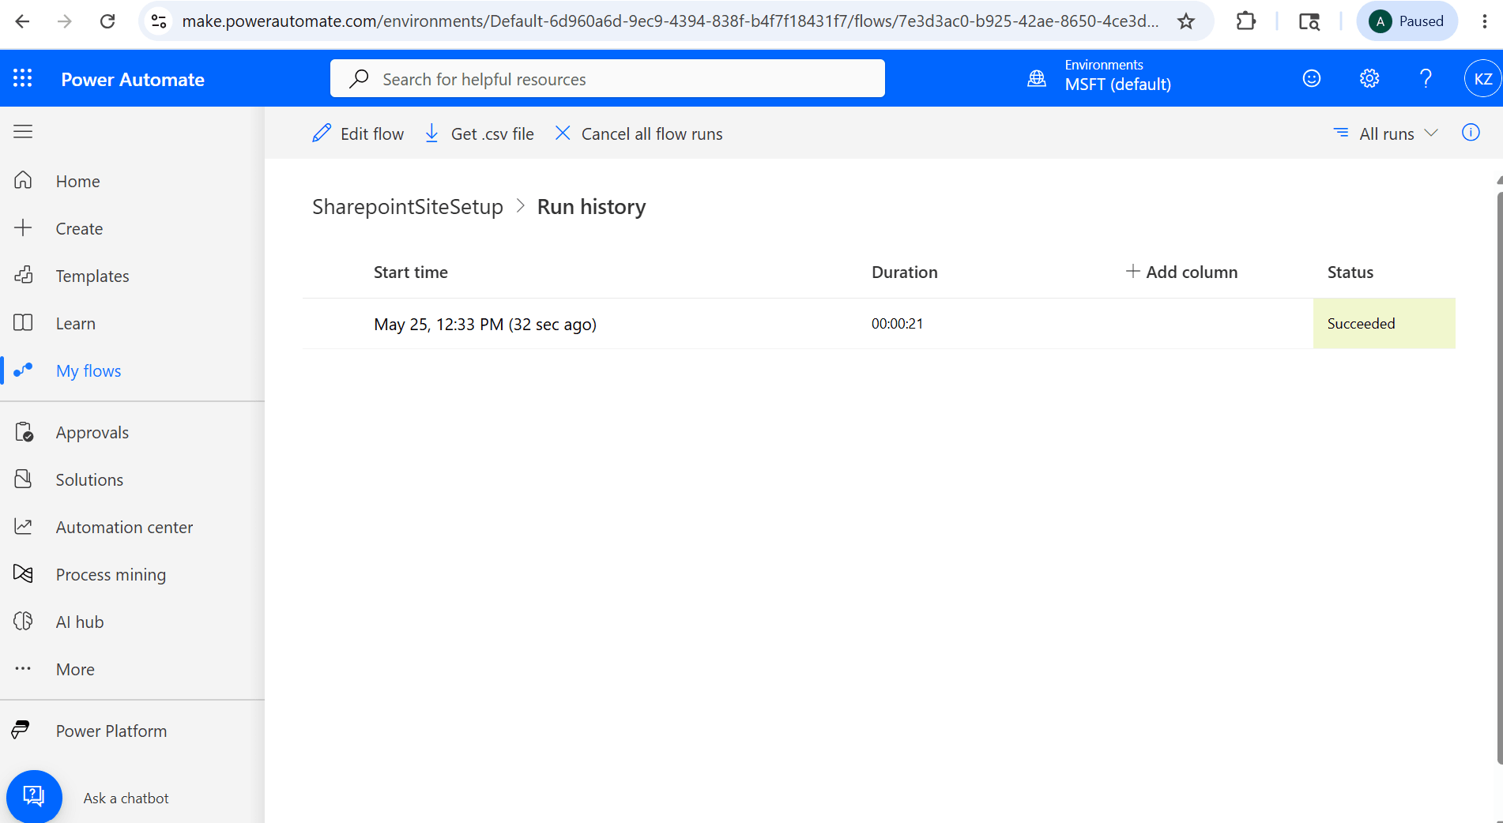This screenshot has width=1503, height=823.
Task: Reload the page in browser
Action: pyautogui.click(x=107, y=21)
